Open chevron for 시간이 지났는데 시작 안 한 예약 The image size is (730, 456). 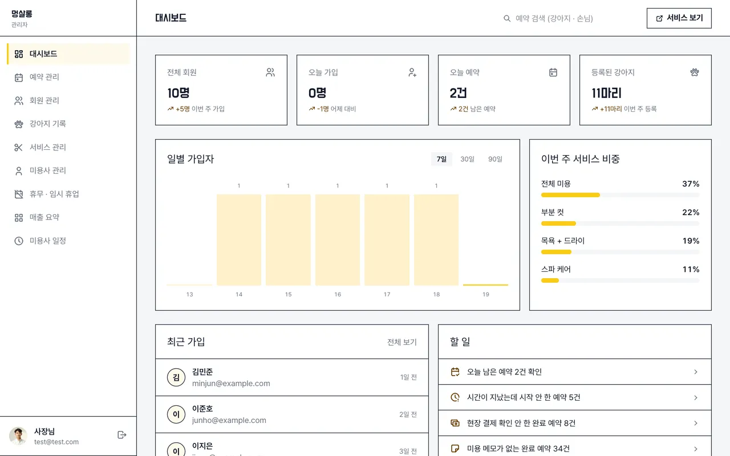tap(696, 397)
